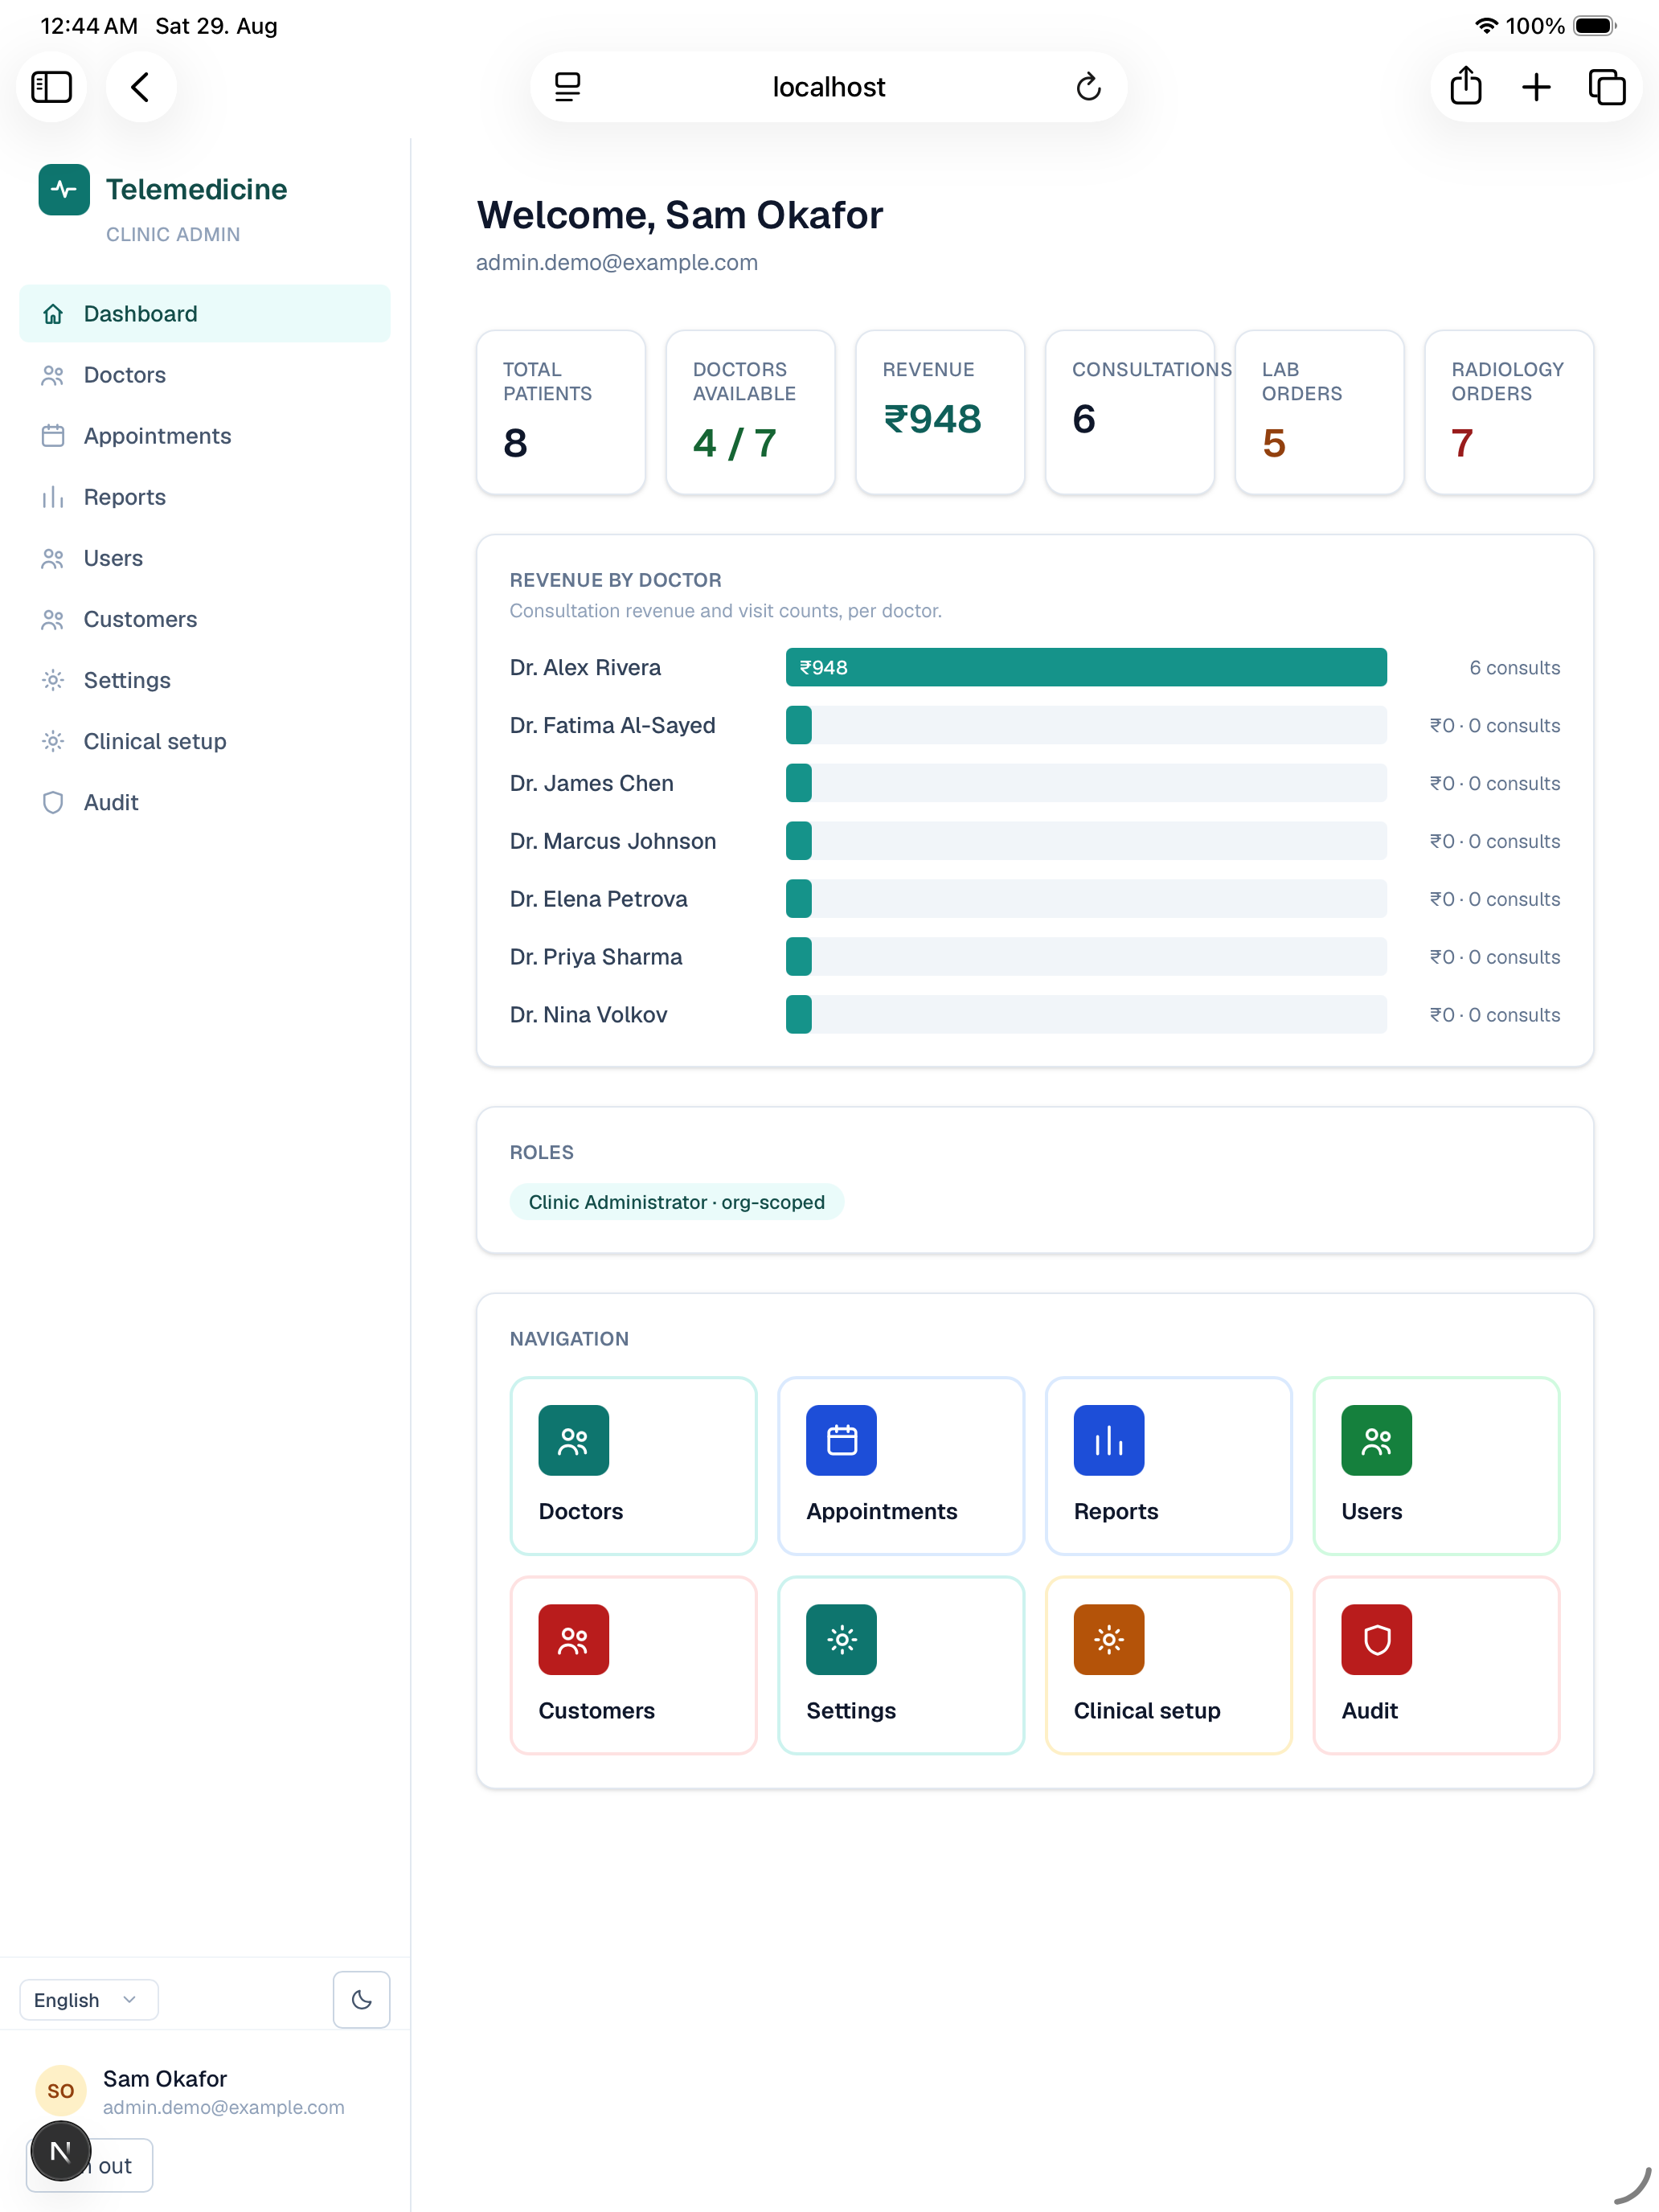Click Dr. Nina Volkov row name
This screenshot has width=1659, height=2212.
[588, 1014]
